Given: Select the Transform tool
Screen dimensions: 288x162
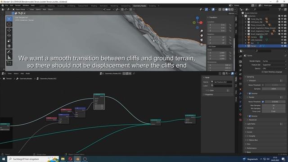Looking at the screenshot, I should (9, 46).
